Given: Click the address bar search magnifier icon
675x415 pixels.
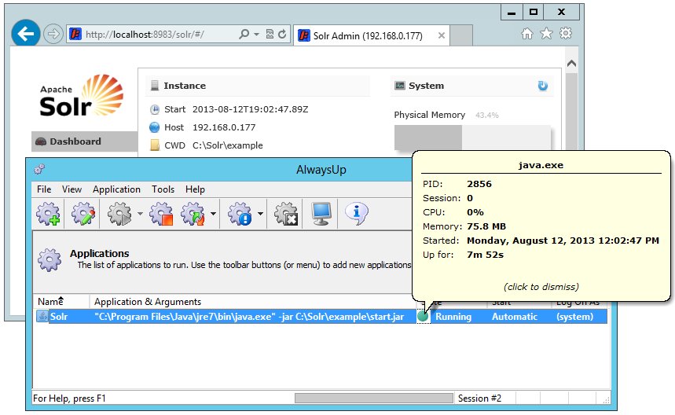Looking at the screenshot, I should pyautogui.click(x=244, y=34).
